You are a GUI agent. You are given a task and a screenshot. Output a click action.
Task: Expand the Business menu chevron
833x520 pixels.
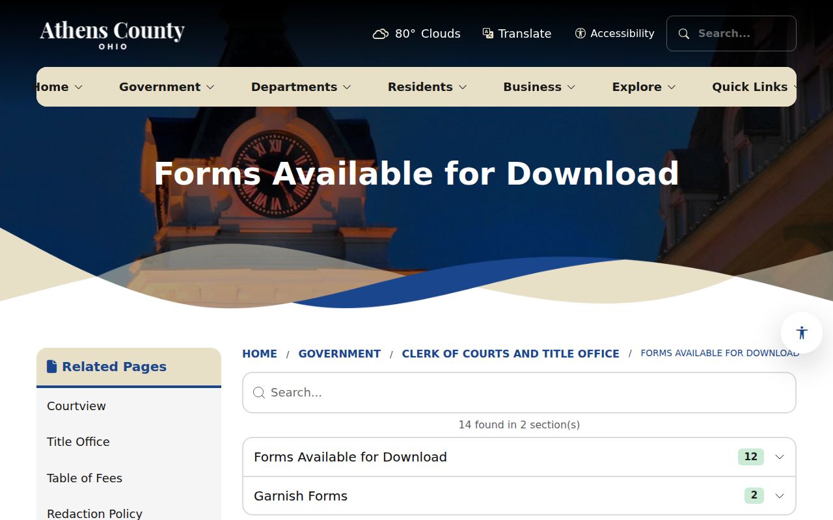point(571,87)
